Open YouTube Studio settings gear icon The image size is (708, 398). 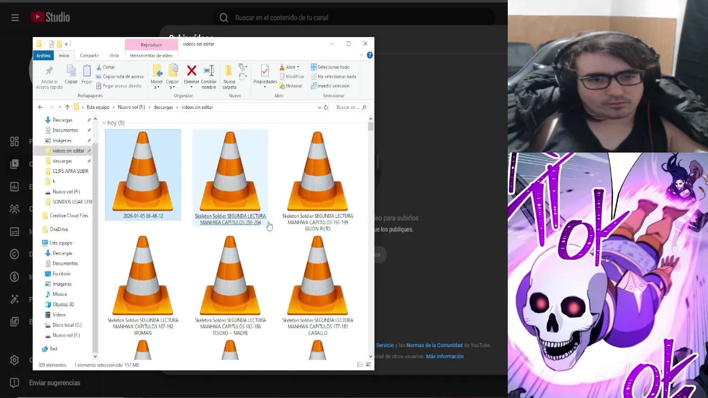click(15, 360)
